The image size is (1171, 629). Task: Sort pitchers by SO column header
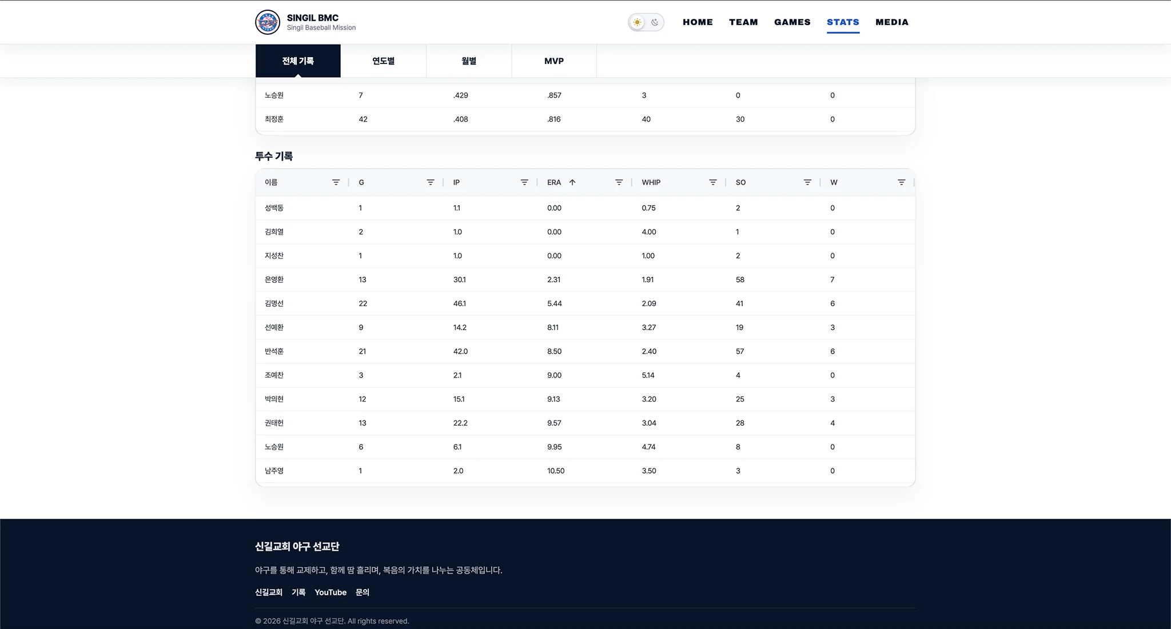click(740, 182)
